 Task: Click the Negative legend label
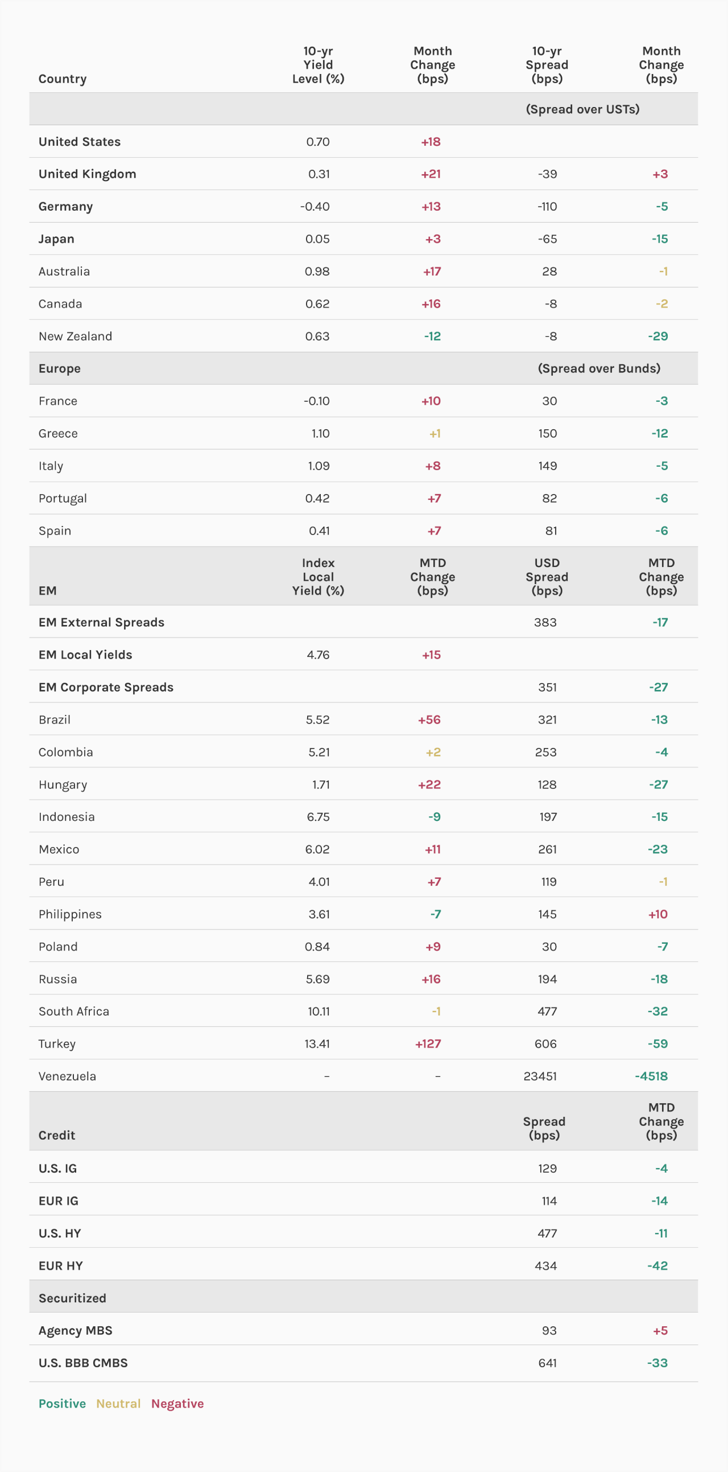tap(177, 1404)
